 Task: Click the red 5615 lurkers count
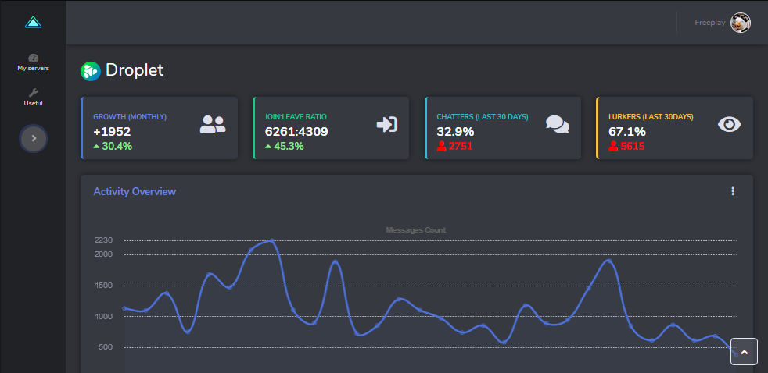tap(633, 146)
